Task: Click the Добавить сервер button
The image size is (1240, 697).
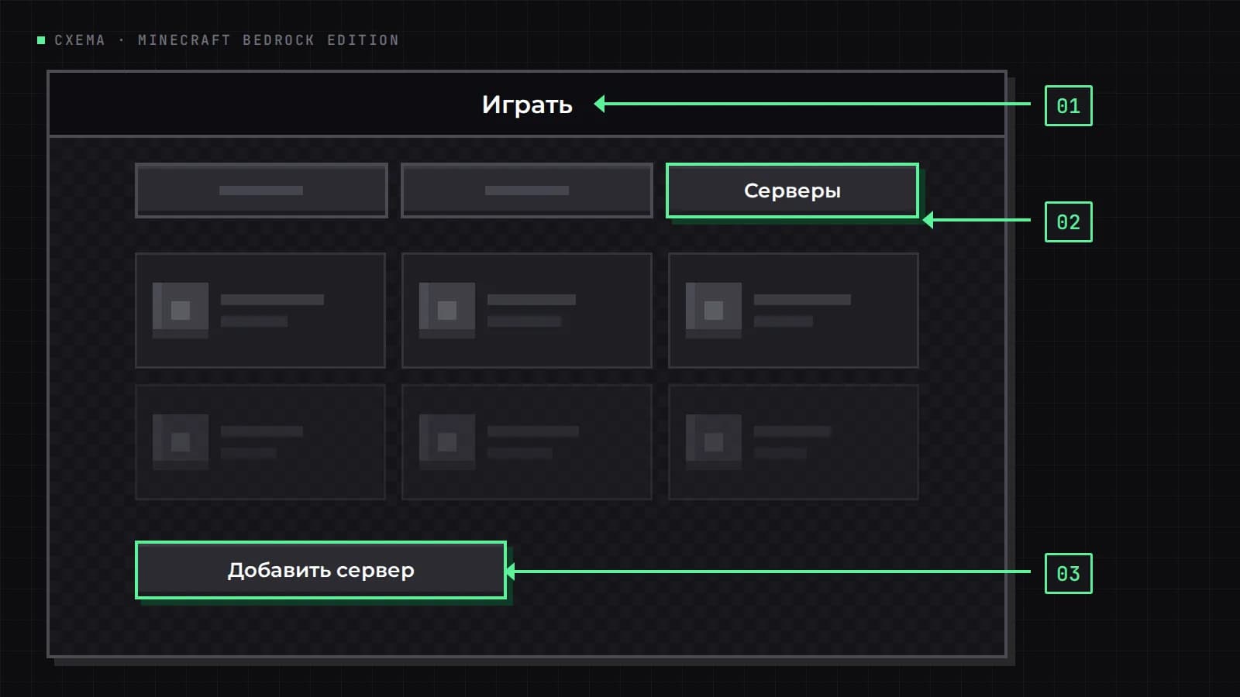Action: 321,570
